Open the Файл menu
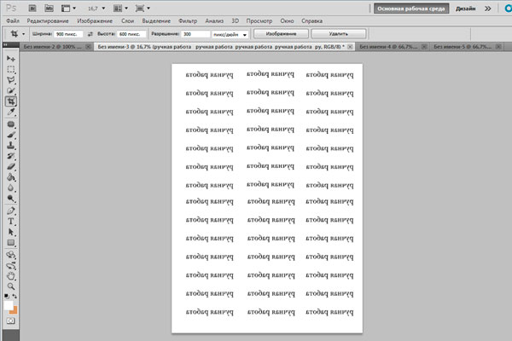 click(13, 20)
